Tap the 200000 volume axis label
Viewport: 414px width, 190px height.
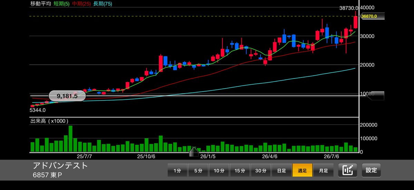pos(369,125)
